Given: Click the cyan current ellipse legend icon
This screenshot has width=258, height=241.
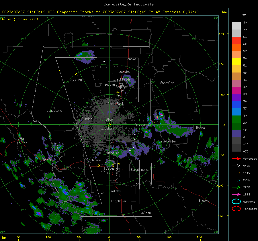Looking at the screenshot, I should 236,201.
